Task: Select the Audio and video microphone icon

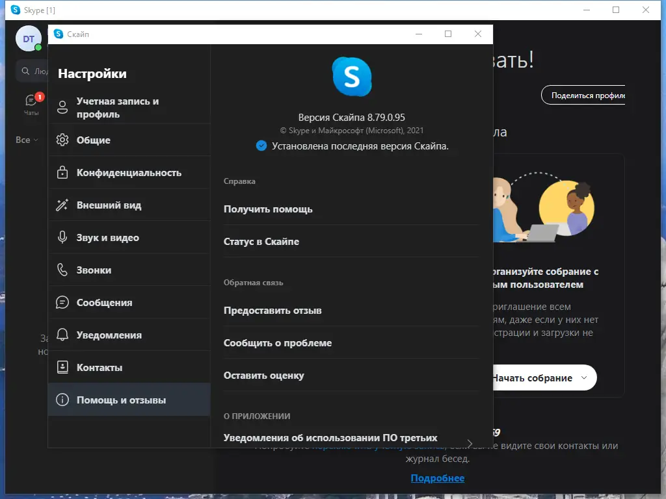Action: click(62, 237)
